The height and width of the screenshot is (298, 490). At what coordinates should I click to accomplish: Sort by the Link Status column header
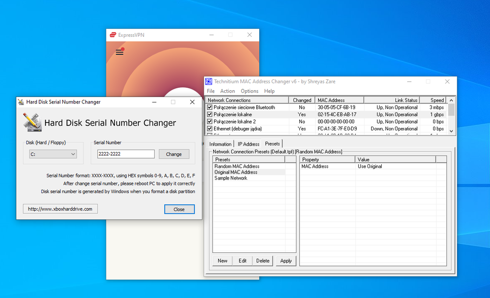392,100
